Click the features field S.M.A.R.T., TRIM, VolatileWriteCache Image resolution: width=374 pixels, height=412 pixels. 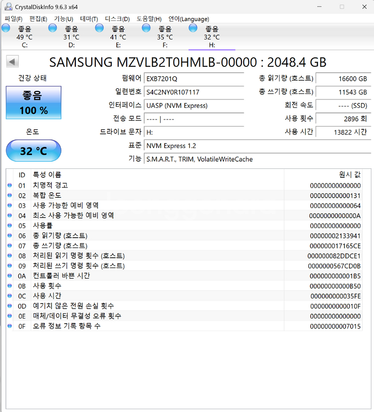click(257, 159)
